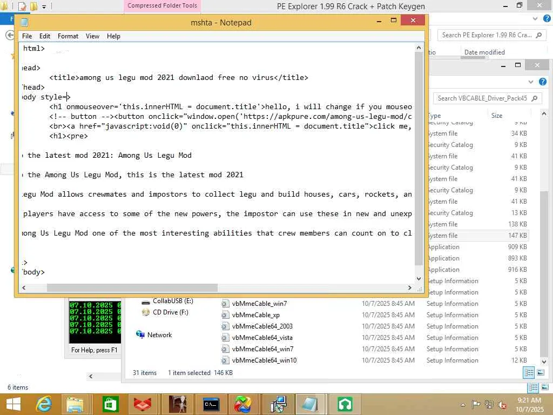
Task: Select vbMmeCable64_2003 file
Action: pos(262,326)
